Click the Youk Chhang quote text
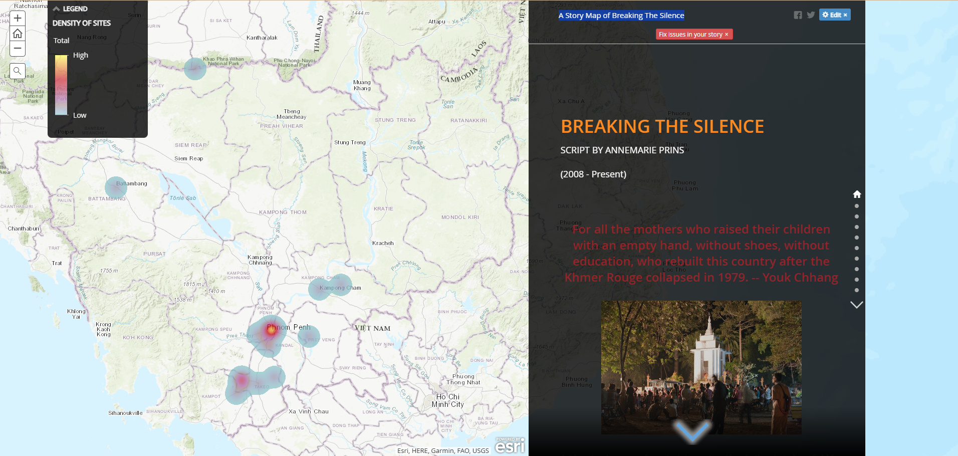Screen dimensions: 958x456 coord(701,253)
